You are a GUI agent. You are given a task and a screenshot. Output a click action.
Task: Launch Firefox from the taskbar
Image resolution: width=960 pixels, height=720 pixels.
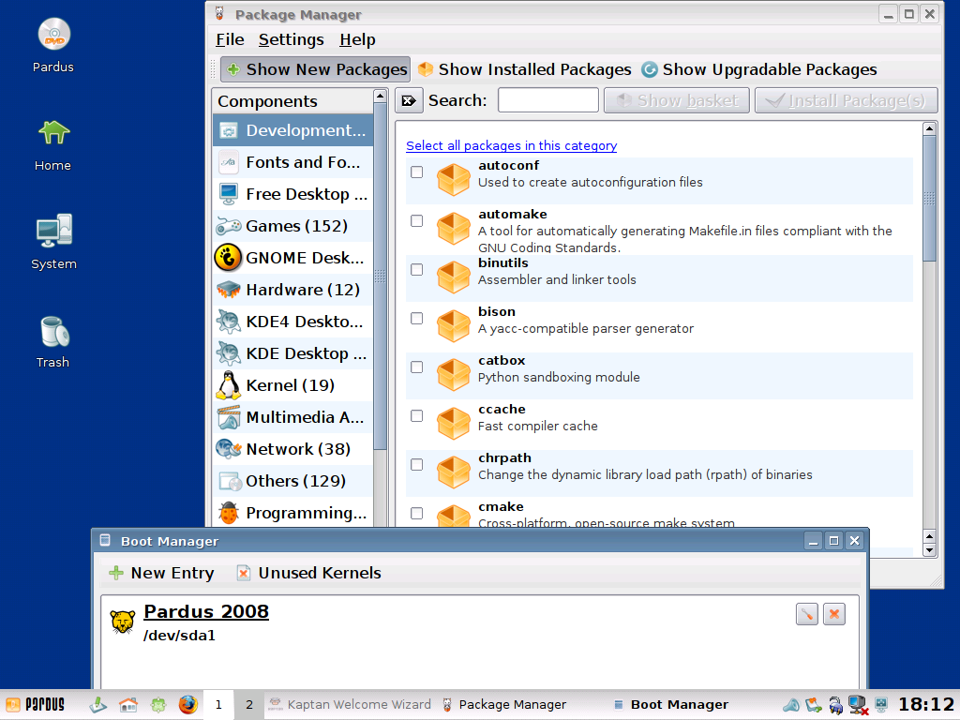click(187, 705)
